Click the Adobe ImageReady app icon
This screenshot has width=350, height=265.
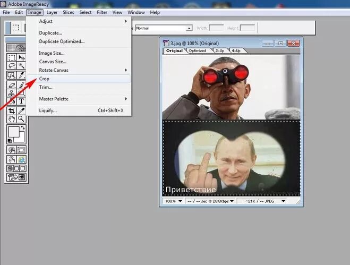(3, 4)
